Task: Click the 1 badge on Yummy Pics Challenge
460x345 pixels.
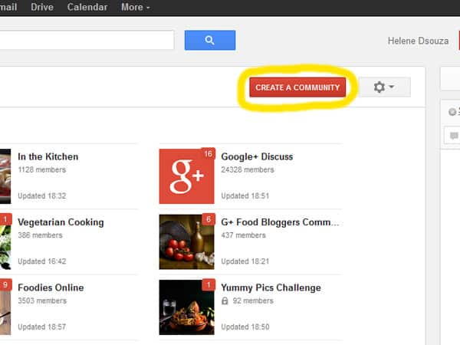Action: 209,284
